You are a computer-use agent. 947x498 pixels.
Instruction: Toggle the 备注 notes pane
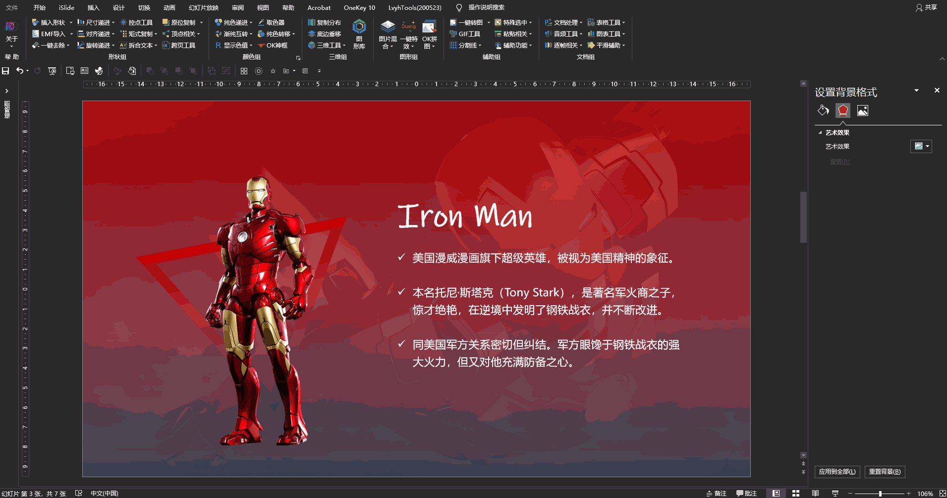[x=717, y=493]
